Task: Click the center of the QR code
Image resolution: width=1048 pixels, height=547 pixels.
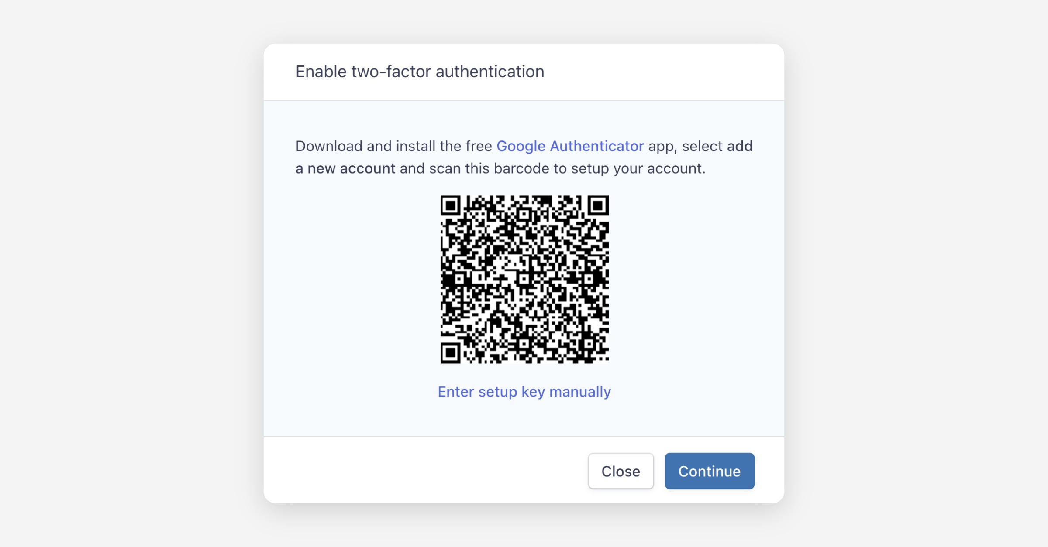Action: 524,279
